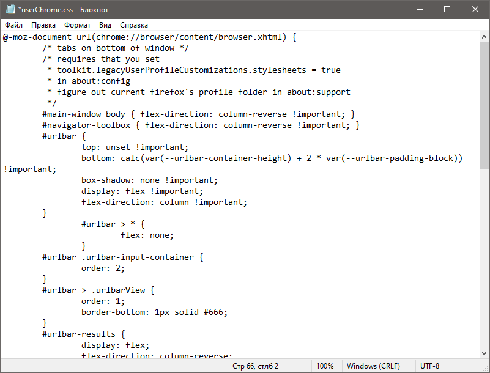Viewport: 490px width, 373px height.
Task: Click the wrapped '!important;' line at left margin
Action: [30, 169]
